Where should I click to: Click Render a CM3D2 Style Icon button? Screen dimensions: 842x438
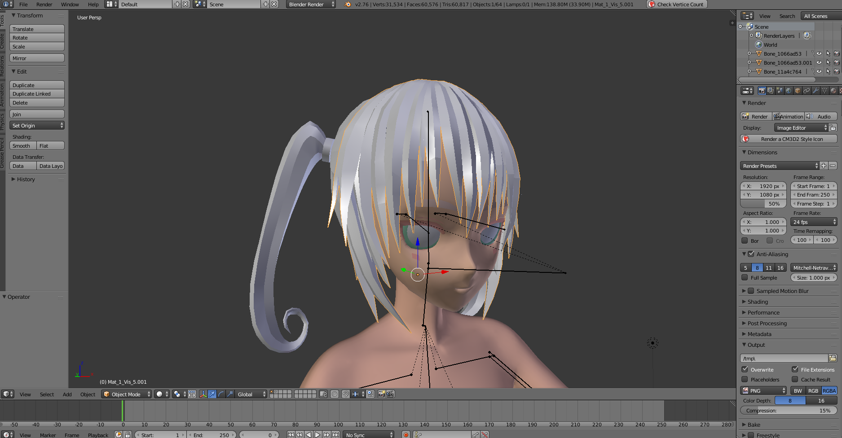pyautogui.click(x=789, y=139)
